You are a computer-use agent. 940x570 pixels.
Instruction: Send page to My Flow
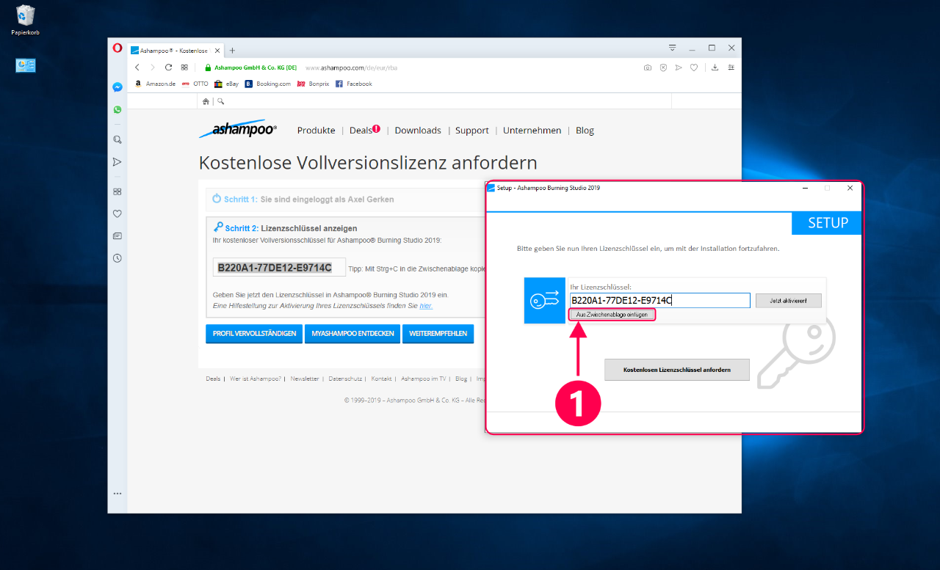pyautogui.click(x=679, y=67)
